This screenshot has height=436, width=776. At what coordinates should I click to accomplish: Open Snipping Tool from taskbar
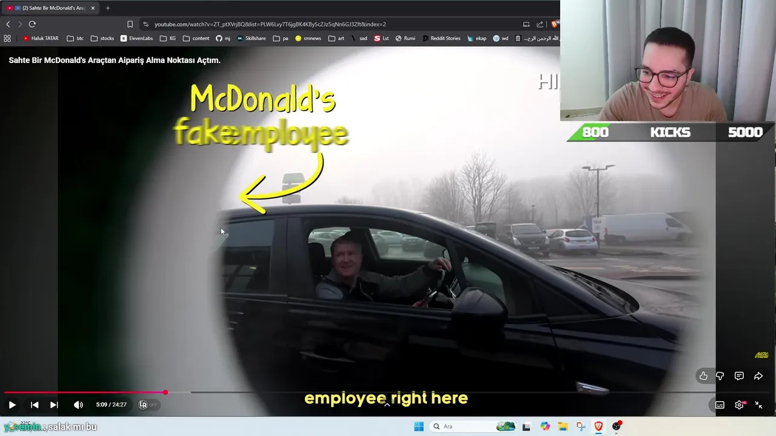coord(581,426)
